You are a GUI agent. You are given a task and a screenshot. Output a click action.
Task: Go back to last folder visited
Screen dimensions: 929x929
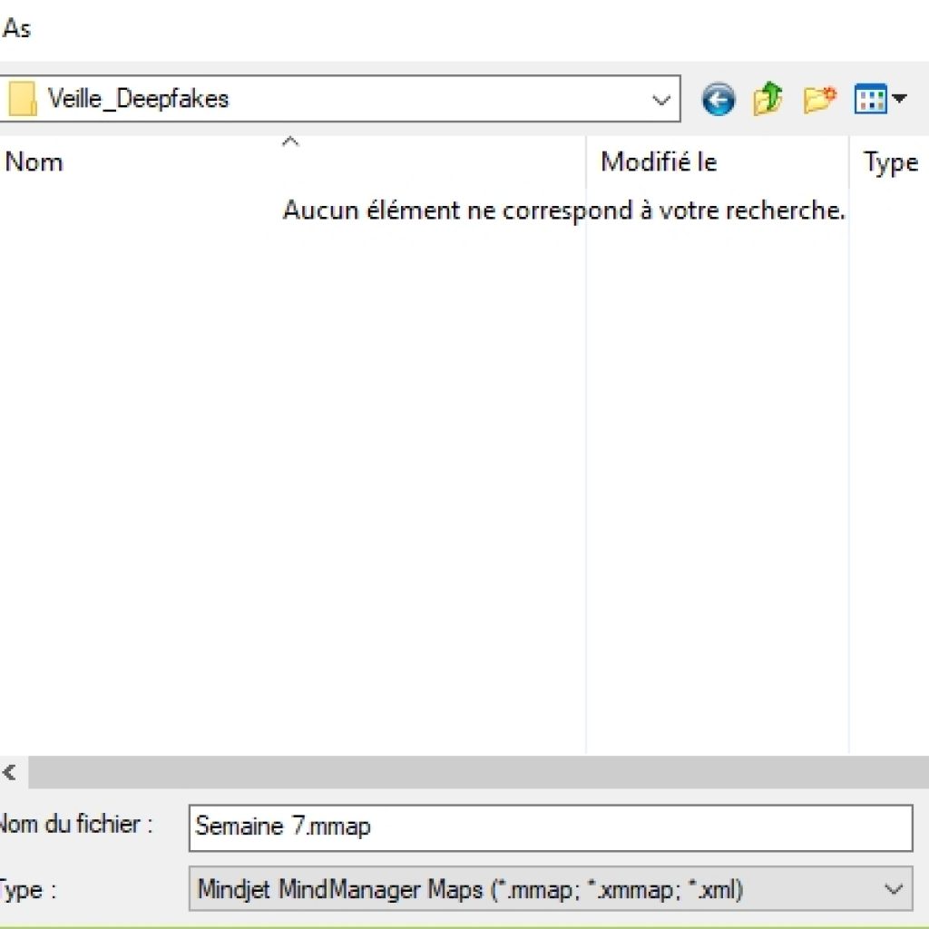pyautogui.click(x=719, y=99)
